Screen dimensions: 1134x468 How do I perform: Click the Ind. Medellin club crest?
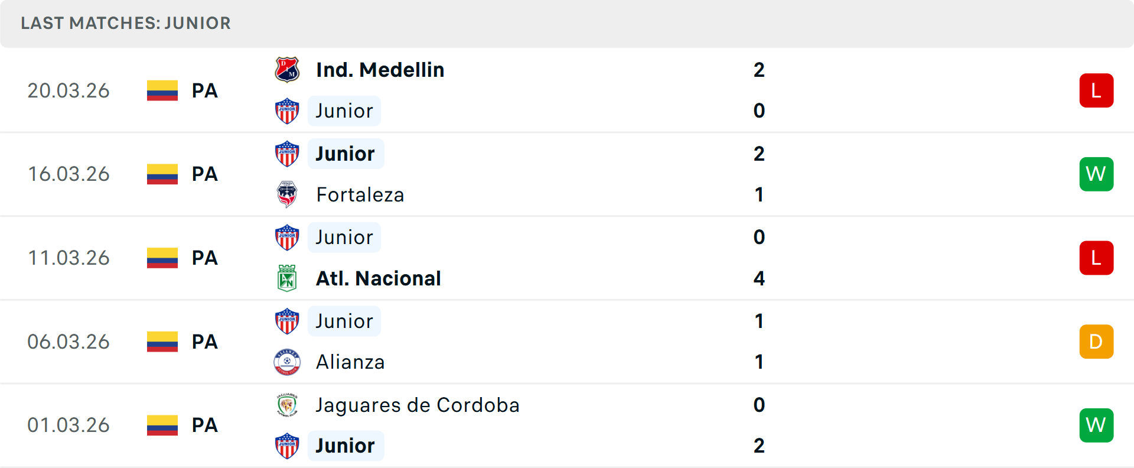(287, 70)
